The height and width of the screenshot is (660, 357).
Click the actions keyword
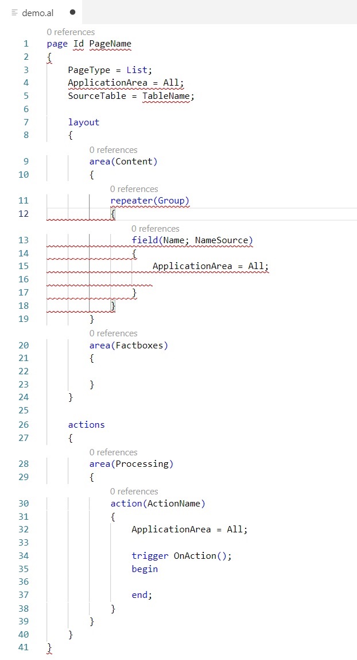pyautogui.click(x=86, y=425)
